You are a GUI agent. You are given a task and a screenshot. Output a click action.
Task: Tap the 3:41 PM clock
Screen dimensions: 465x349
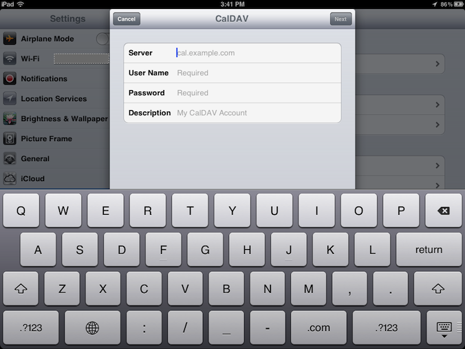[x=232, y=4]
